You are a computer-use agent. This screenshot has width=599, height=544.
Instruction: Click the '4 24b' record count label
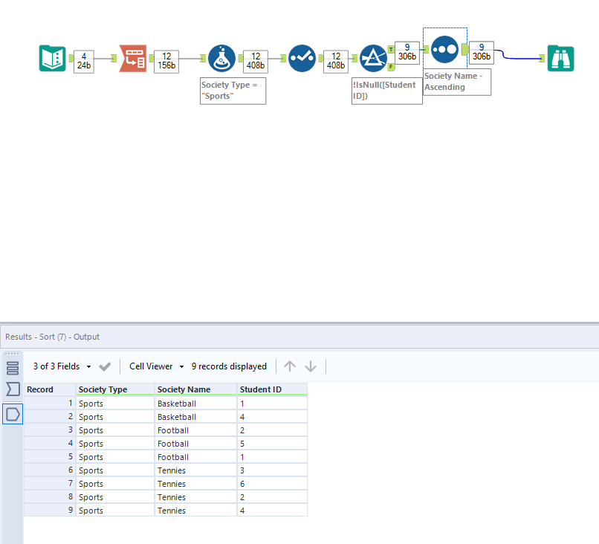pos(84,61)
